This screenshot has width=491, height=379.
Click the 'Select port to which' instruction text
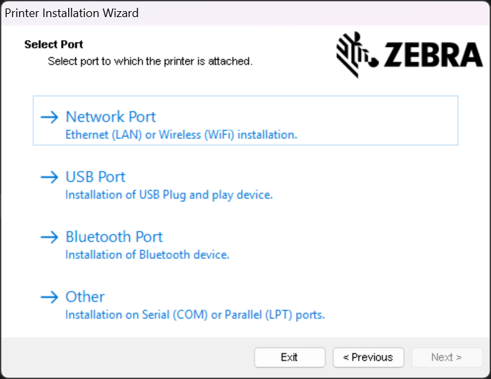tap(150, 61)
